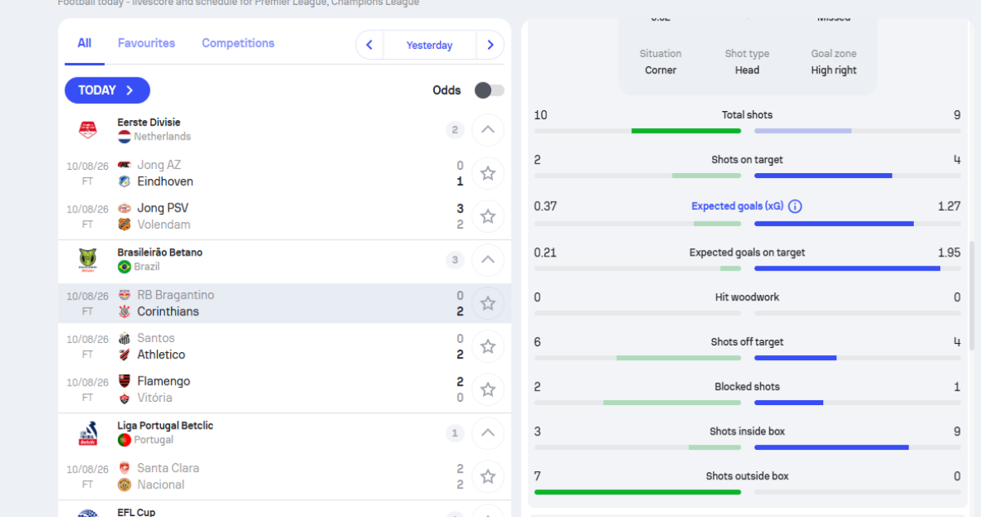Image resolution: width=981 pixels, height=517 pixels.
Task: Collapse the Eerste Divisie league section
Action: [x=488, y=129]
